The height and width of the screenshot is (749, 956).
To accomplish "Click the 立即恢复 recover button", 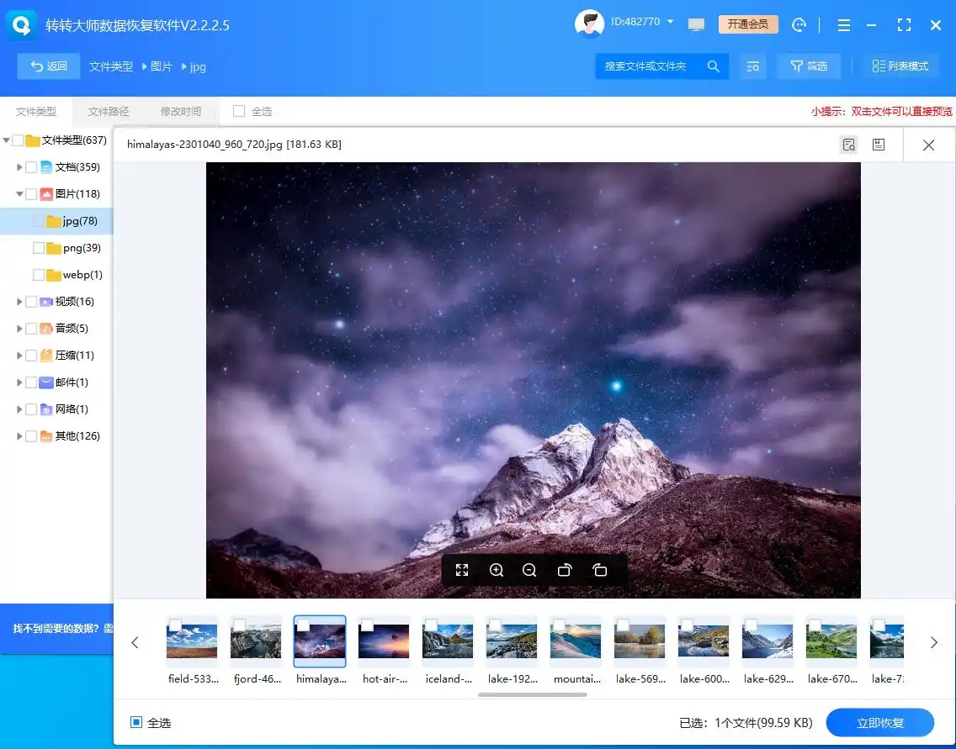I will coord(881,722).
